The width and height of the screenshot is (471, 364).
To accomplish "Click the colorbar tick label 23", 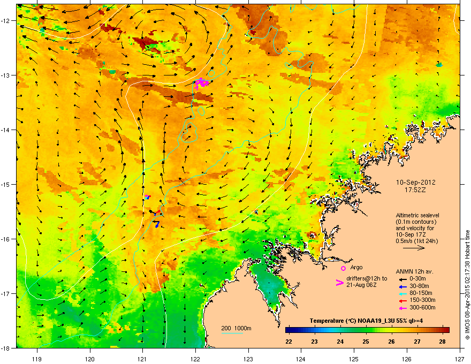I will [x=315, y=342].
